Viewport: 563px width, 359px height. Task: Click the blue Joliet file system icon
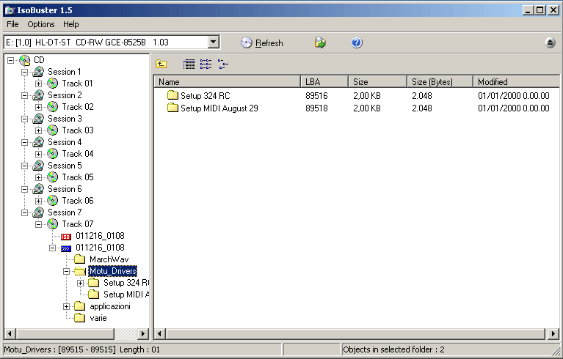tap(66, 248)
